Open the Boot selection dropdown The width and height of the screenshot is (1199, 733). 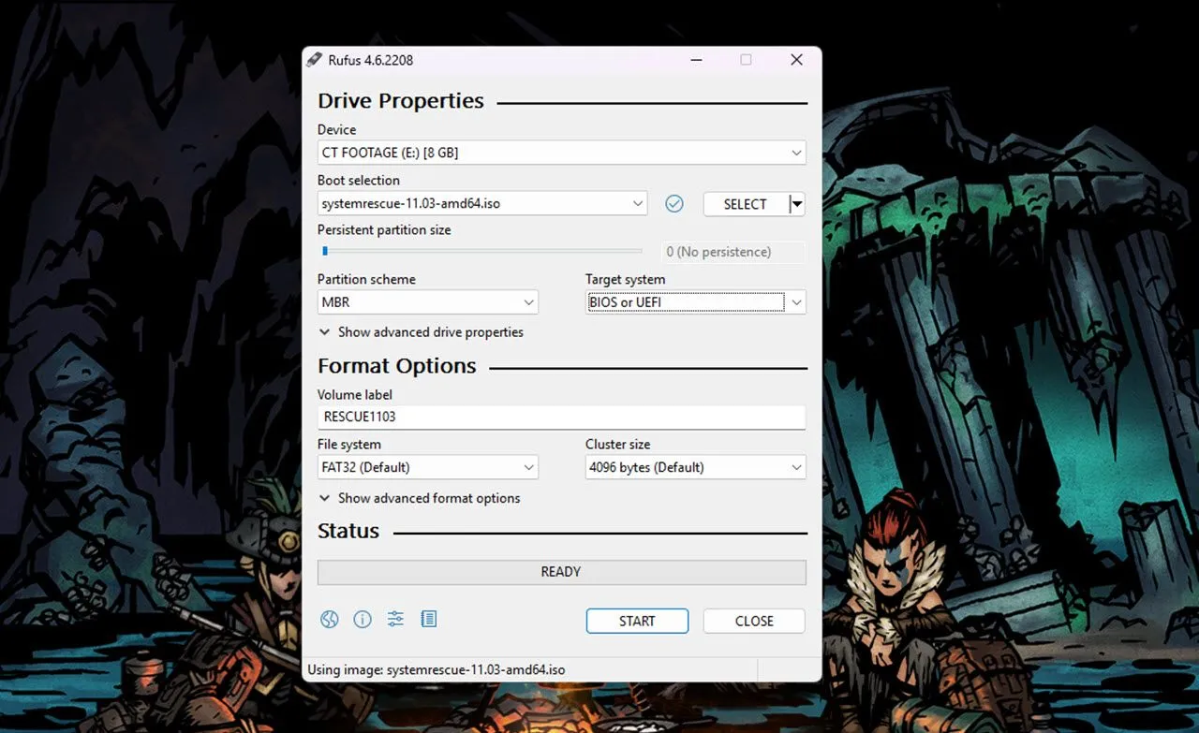482,203
